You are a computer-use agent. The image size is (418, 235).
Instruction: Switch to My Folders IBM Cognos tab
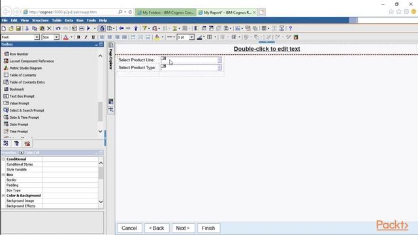(166, 12)
